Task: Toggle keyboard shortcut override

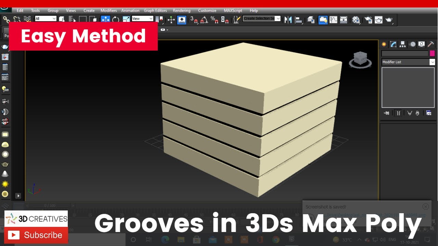Action: click(x=182, y=20)
